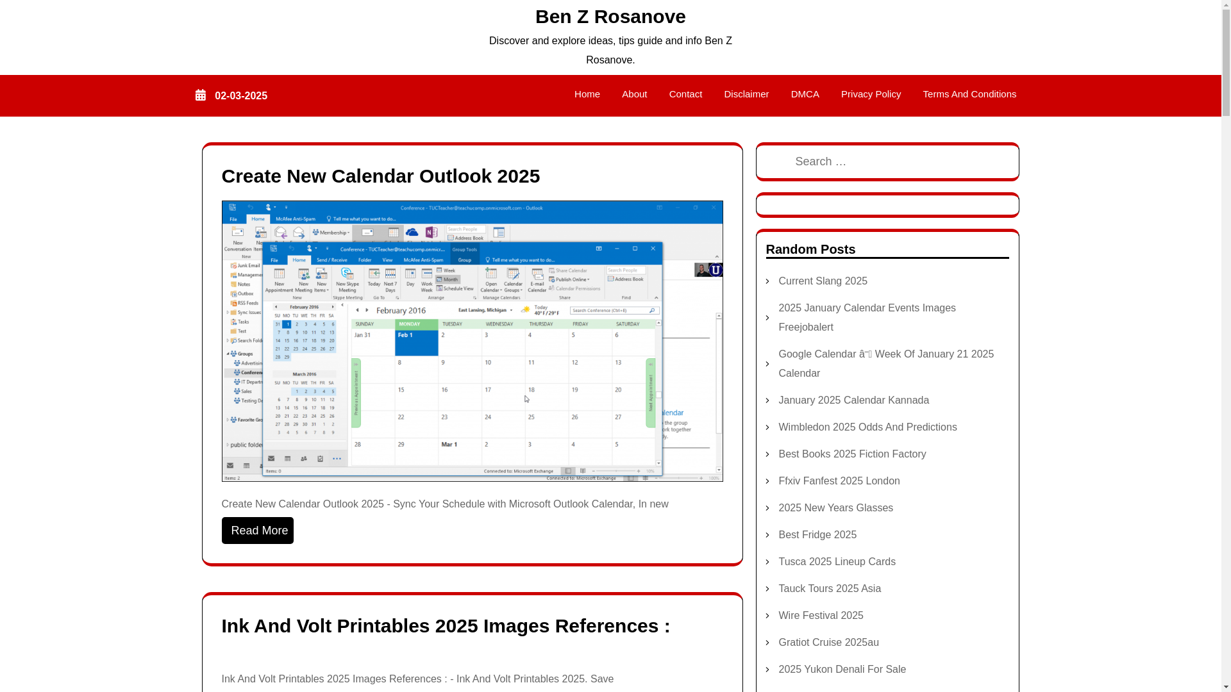View the Disclaimer page

pyautogui.click(x=746, y=94)
